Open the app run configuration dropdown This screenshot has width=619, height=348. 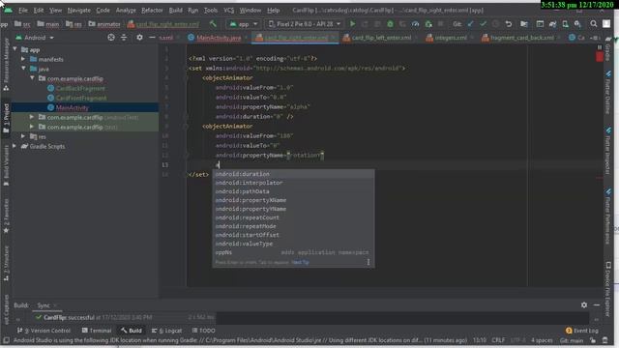coord(243,24)
